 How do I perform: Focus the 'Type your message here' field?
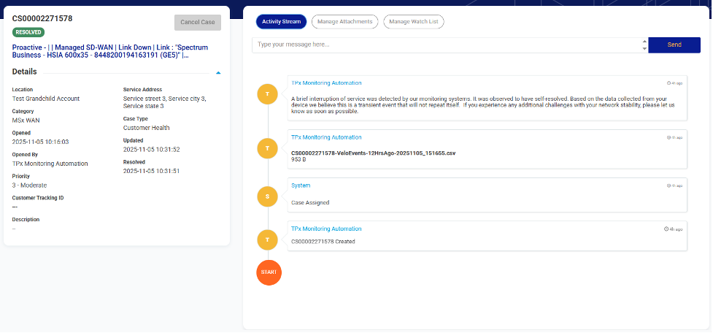(x=447, y=45)
